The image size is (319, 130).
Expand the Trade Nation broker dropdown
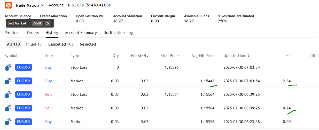pos(43,5)
